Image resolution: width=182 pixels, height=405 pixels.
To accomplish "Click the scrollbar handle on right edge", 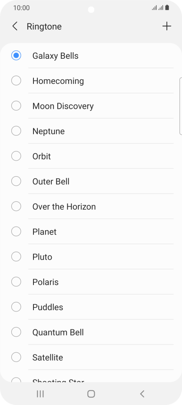I will point(180,106).
